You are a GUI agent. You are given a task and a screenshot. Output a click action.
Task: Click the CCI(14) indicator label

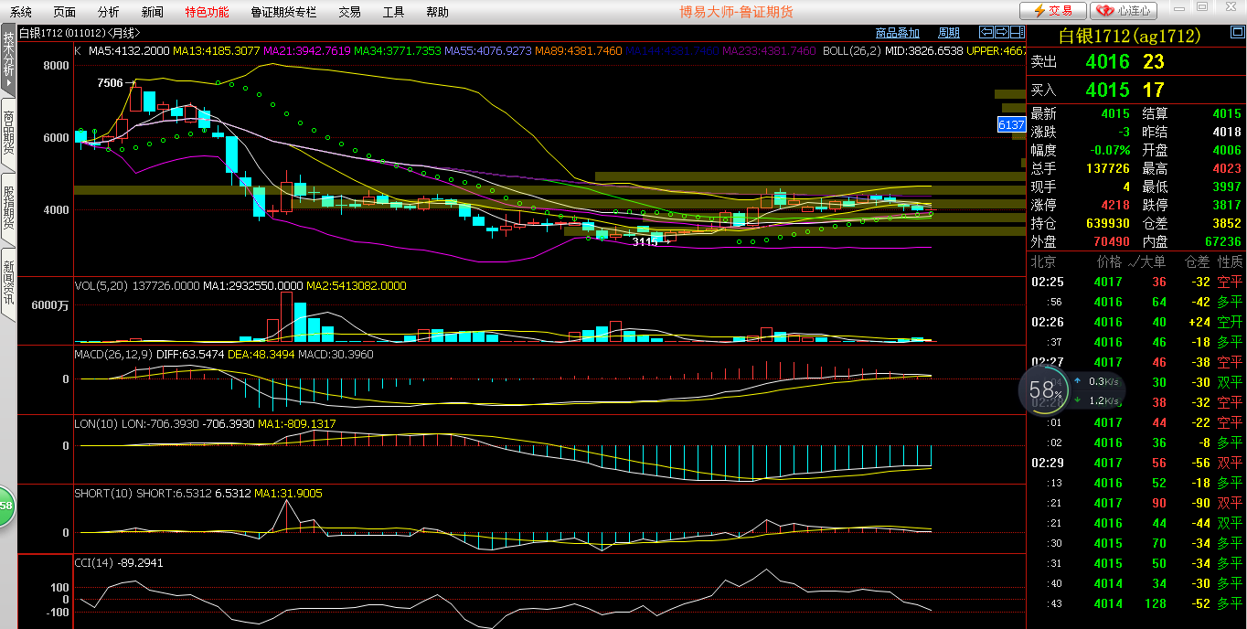coord(94,563)
